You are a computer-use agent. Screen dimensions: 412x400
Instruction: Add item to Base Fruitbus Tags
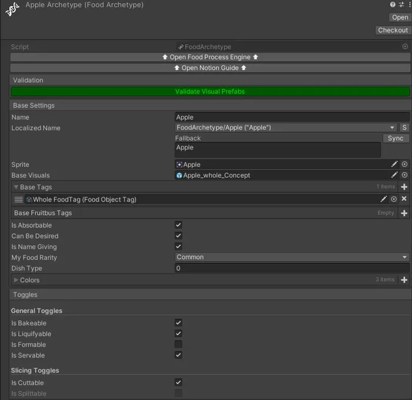[404, 213]
